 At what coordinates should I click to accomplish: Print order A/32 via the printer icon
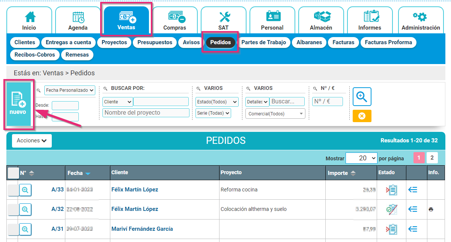(430, 209)
